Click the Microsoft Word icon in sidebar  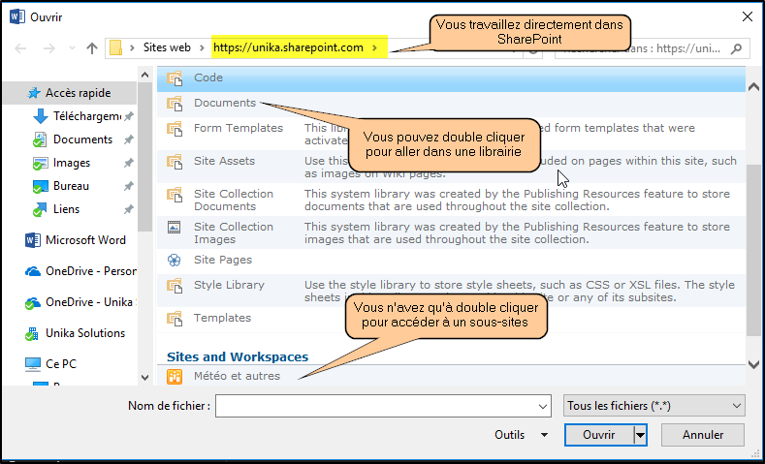click(33, 240)
